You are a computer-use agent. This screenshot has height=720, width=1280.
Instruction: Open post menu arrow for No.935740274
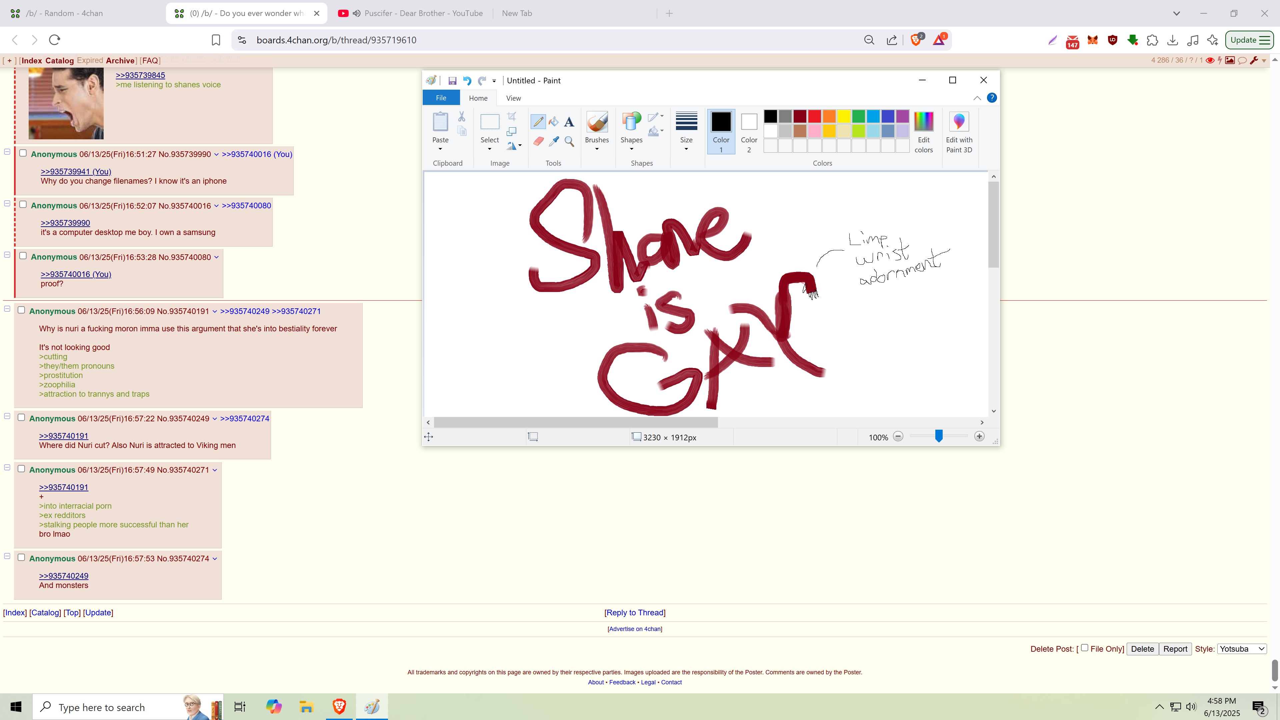pyautogui.click(x=215, y=559)
